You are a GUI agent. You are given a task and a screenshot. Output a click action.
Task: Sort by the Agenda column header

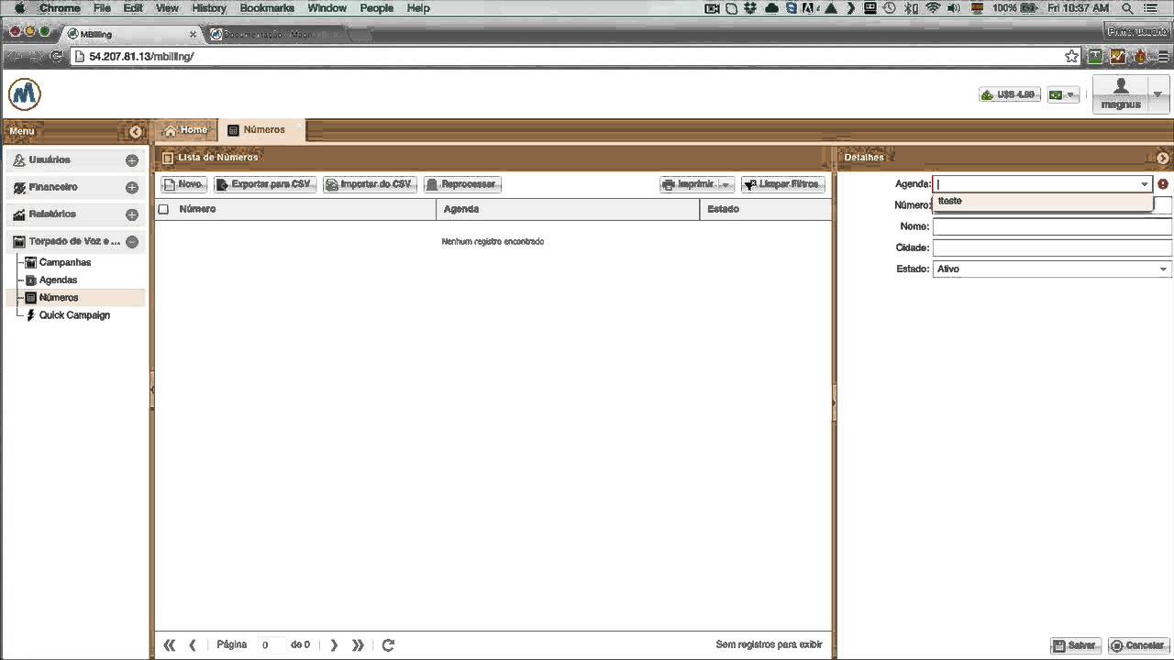pyautogui.click(x=568, y=209)
